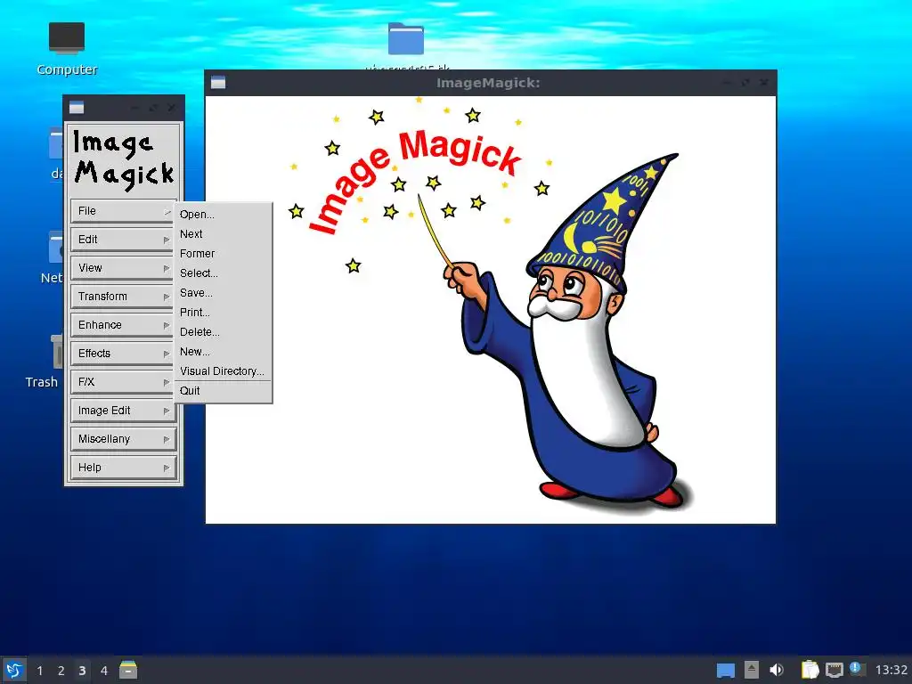Open the Image Edit submenu
The image size is (912, 684).
click(123, 411)
